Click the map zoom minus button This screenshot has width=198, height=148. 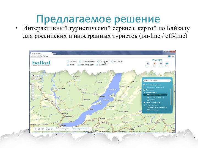click(x=33, y=84)
